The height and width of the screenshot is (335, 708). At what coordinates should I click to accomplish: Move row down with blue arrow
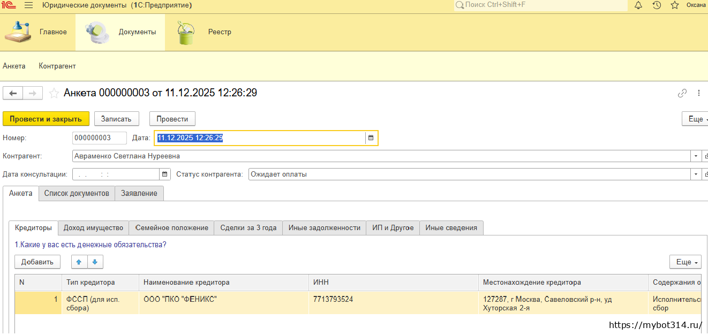[95, 262]
